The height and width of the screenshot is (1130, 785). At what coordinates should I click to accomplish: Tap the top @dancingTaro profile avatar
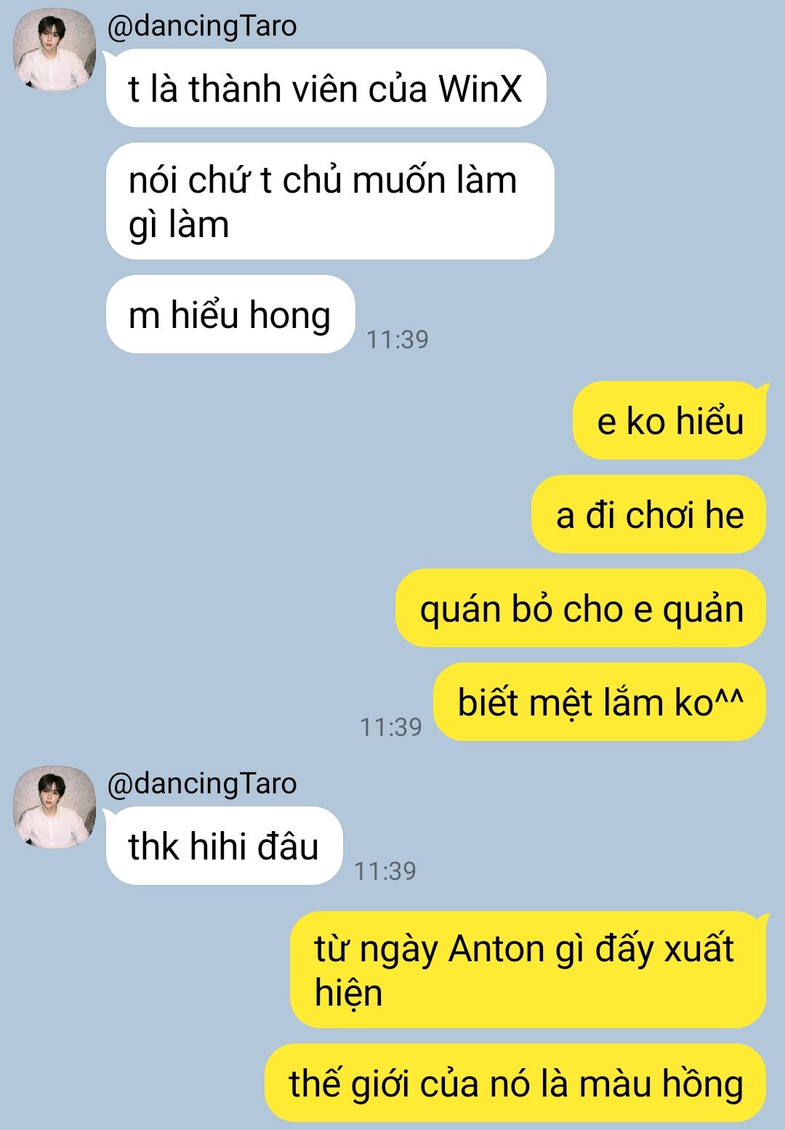click(55, 50)
